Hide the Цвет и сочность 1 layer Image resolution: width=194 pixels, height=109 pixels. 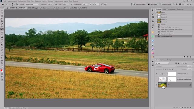156,74
